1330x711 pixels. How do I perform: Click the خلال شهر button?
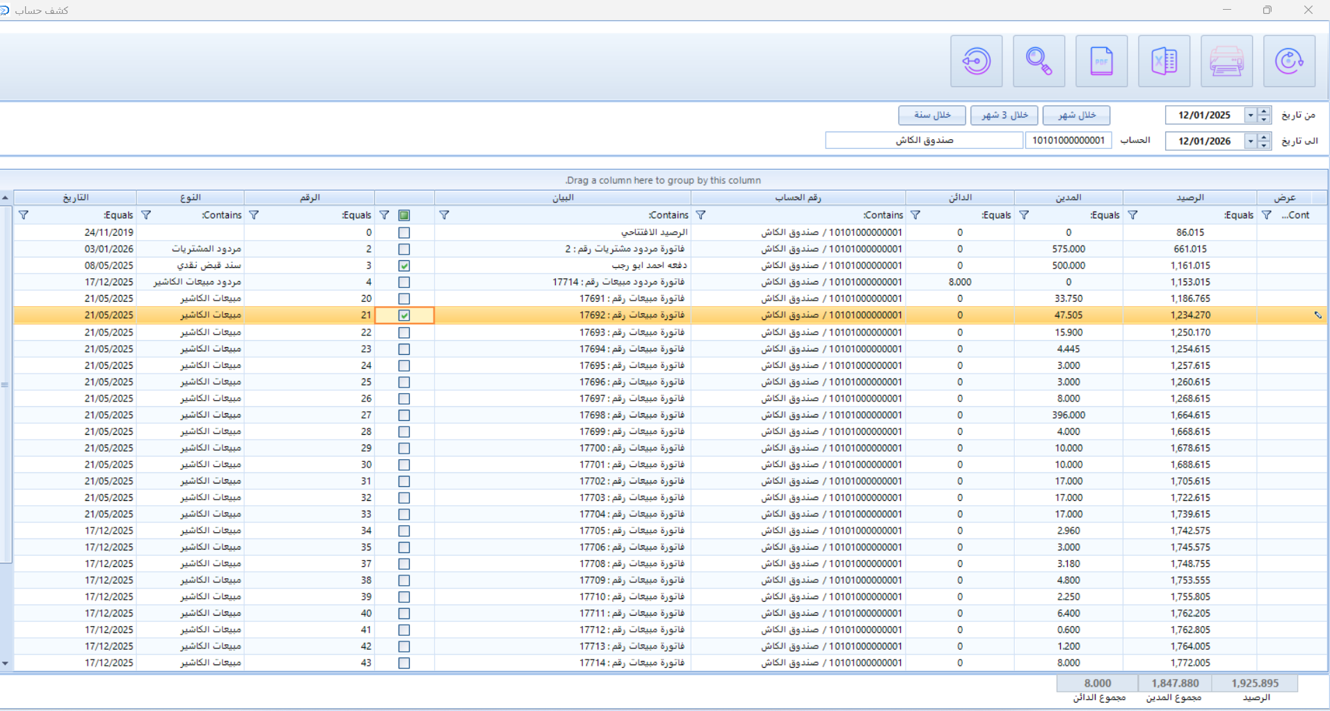(1076, 115)
